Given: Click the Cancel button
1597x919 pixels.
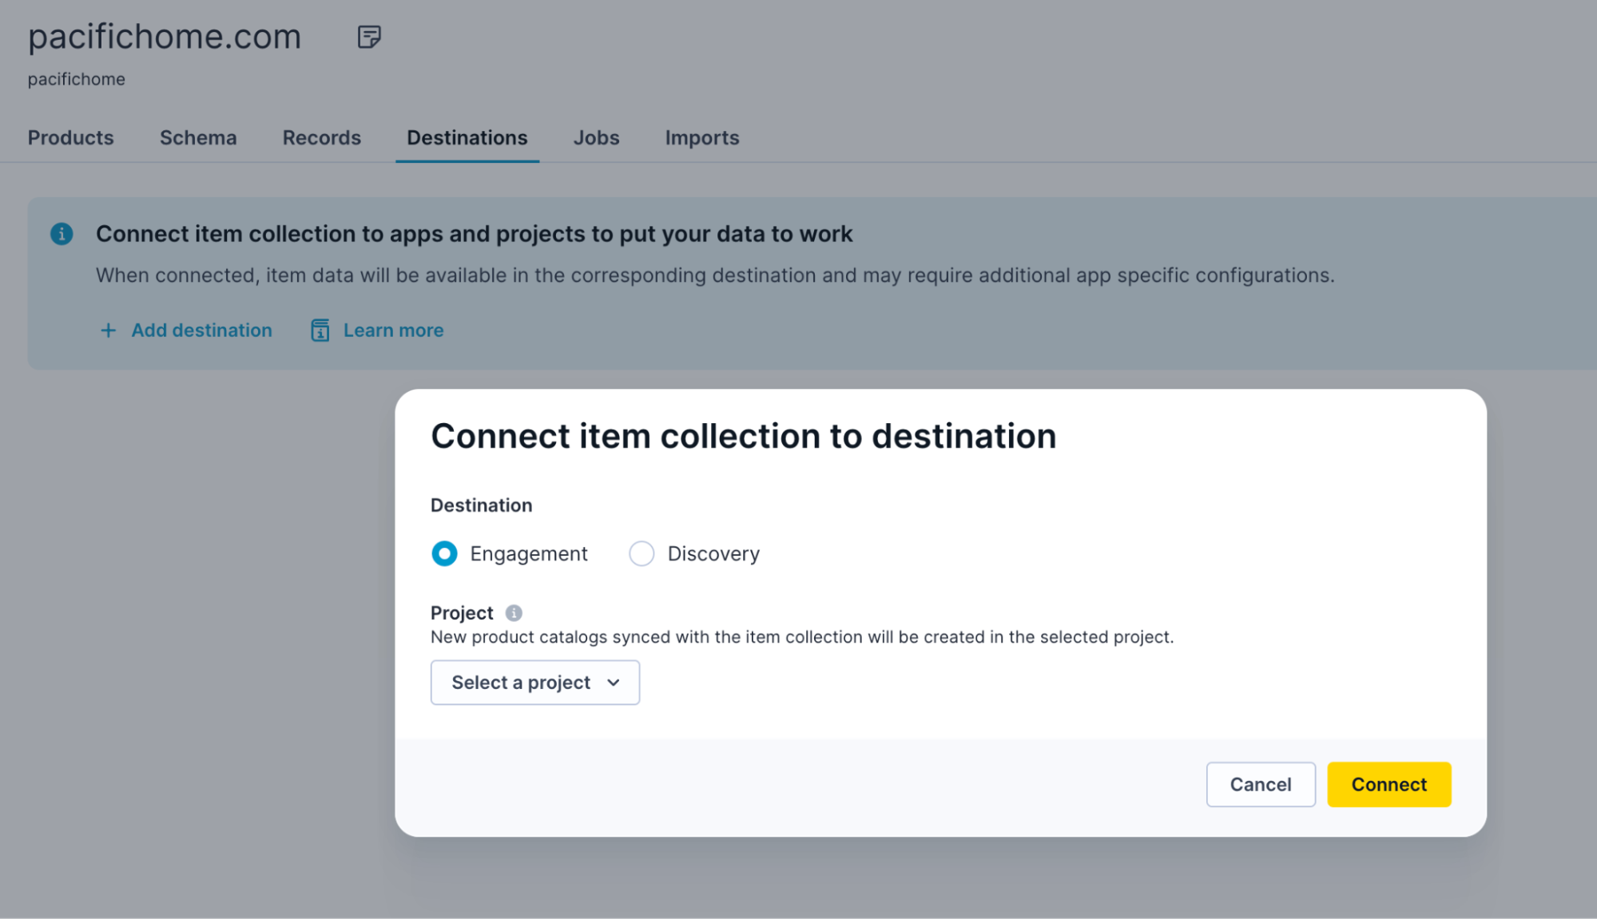Looking at the screenshot, I should pos(1261,784).
